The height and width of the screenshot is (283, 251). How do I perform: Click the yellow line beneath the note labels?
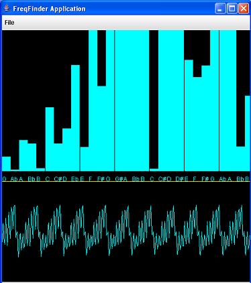pos(125,182)
